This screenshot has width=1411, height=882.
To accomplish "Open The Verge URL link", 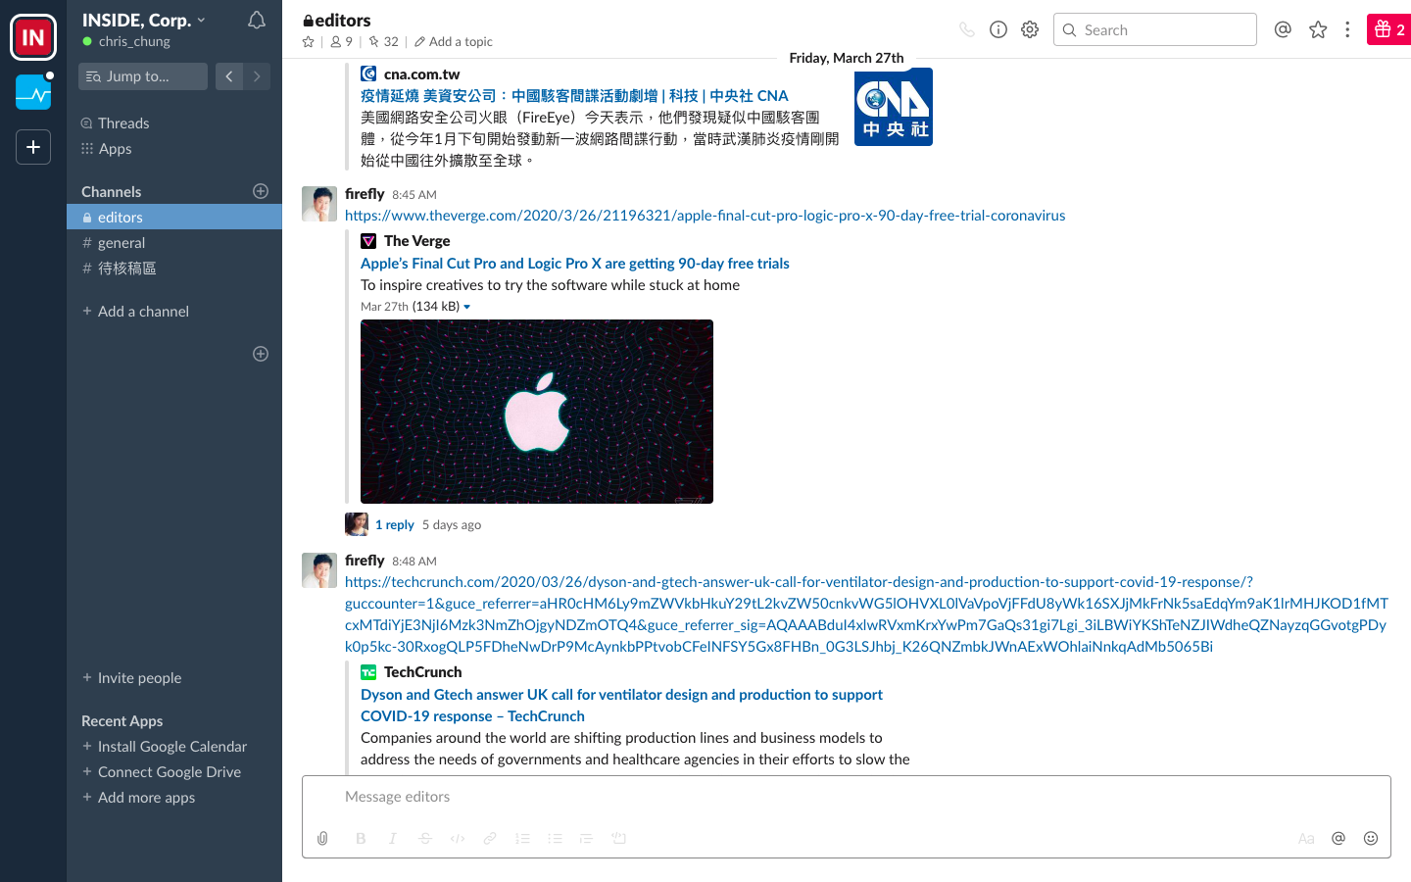I will pyautogui.click(x=705, y=215).
